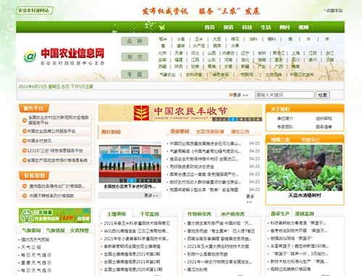The image size is (362, 276).
Task: Open 单位简介 under 关于我们
Action: click(285, 118)
